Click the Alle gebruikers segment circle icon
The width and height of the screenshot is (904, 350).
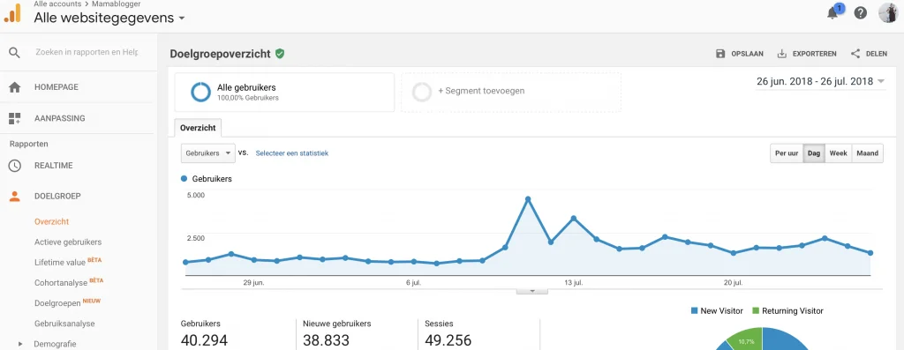[200, 92]
